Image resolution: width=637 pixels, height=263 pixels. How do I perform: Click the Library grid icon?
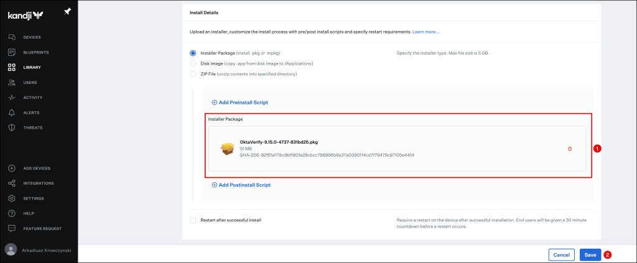(x=11, y=67)
